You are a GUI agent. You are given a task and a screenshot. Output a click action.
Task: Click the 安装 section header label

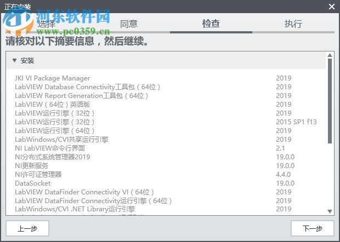point(27,61)
